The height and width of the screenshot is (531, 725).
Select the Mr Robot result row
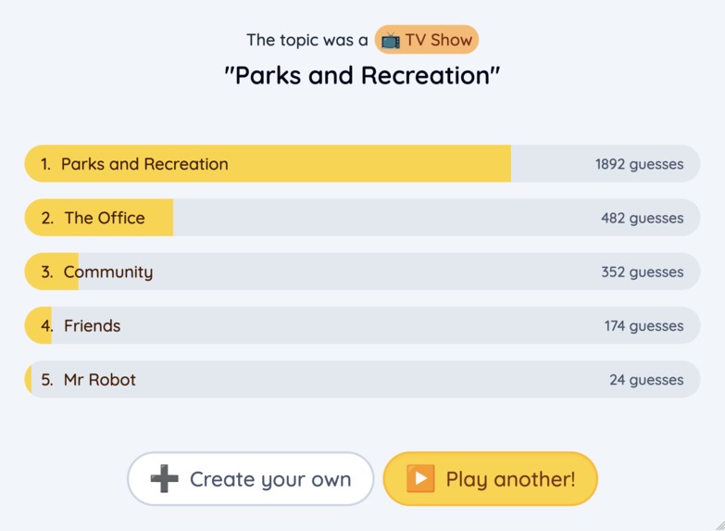click(x=362, y=379)
